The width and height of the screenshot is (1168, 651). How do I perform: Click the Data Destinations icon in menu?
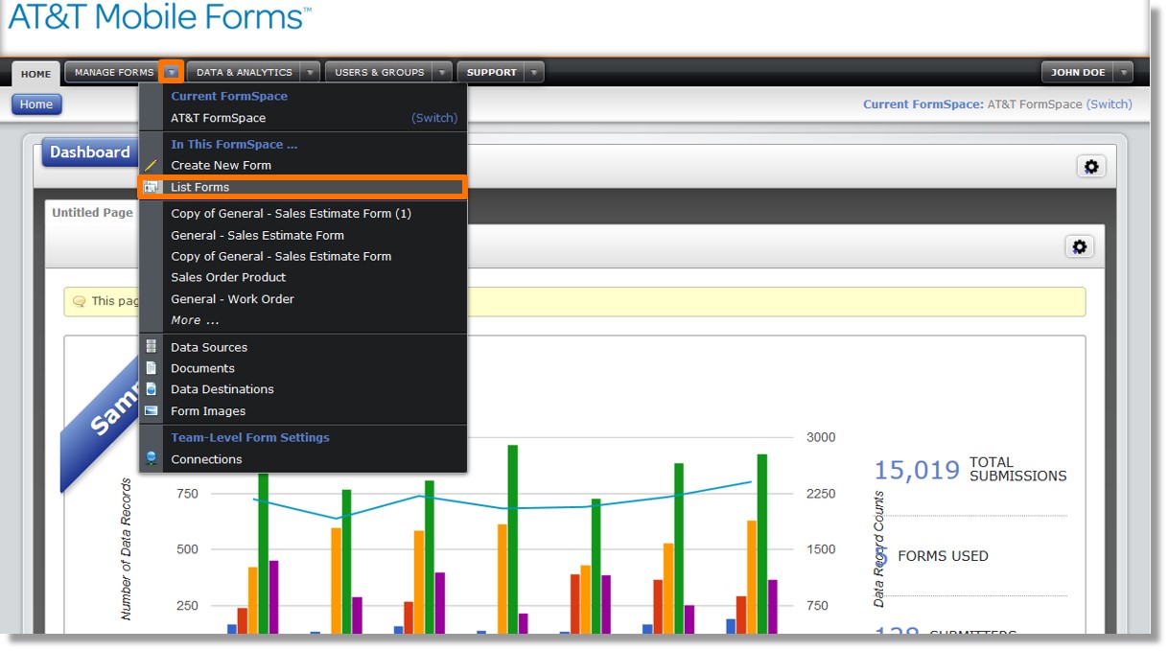point(151,389)
